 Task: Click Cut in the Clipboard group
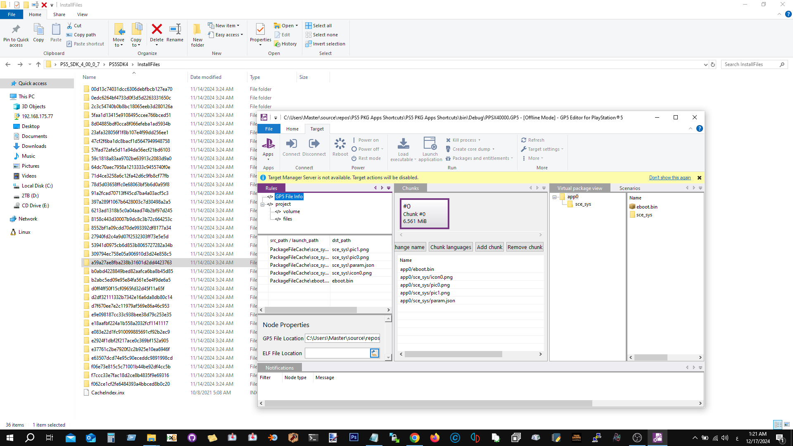click(x=74, y=26)
